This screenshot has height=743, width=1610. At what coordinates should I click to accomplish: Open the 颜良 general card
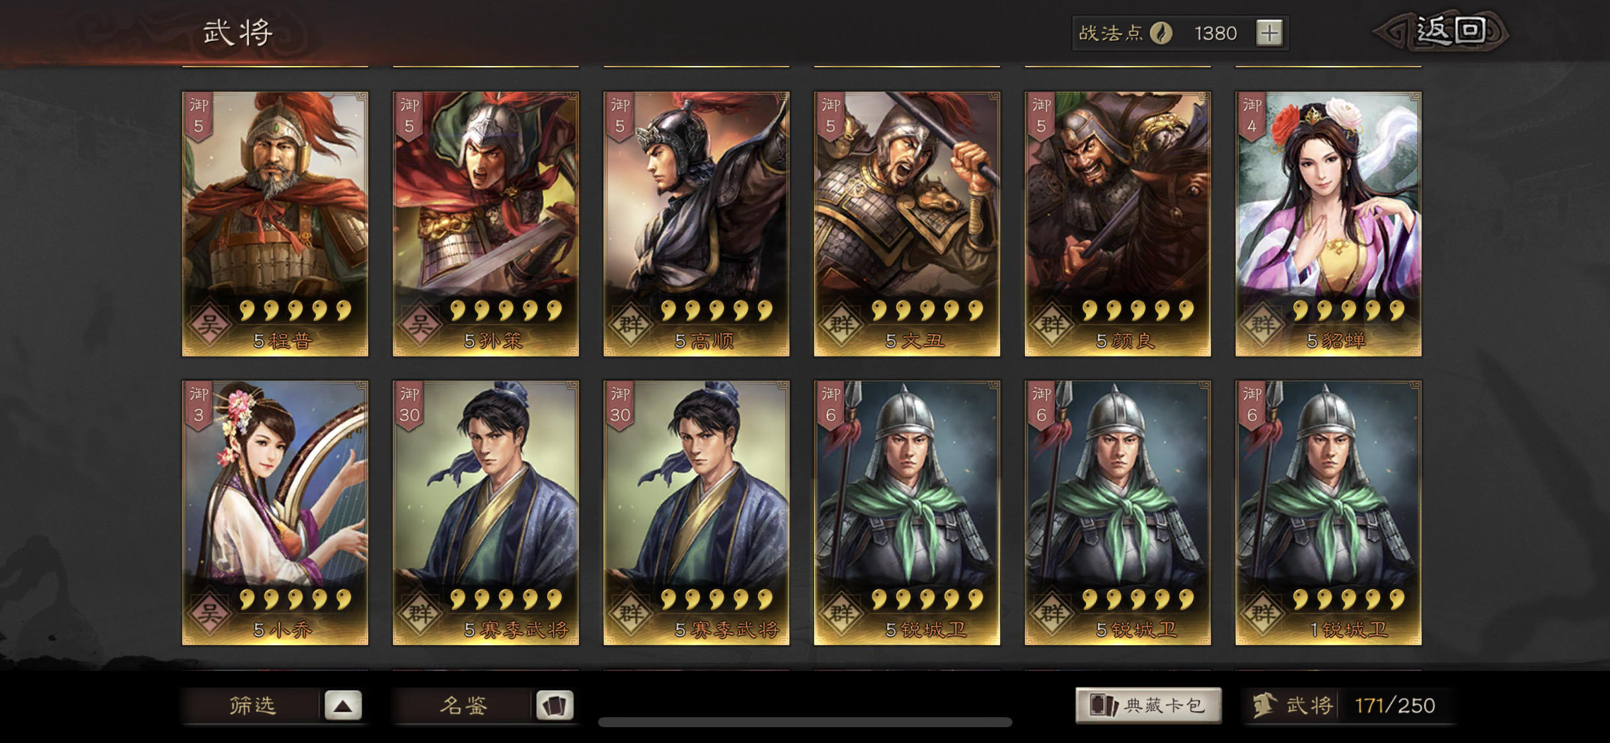pyautogui.click(x=1118, y=224)
